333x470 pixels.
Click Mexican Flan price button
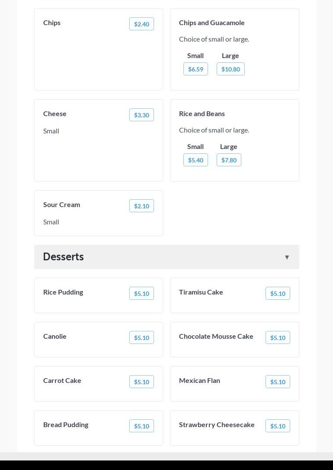point(278,382)
